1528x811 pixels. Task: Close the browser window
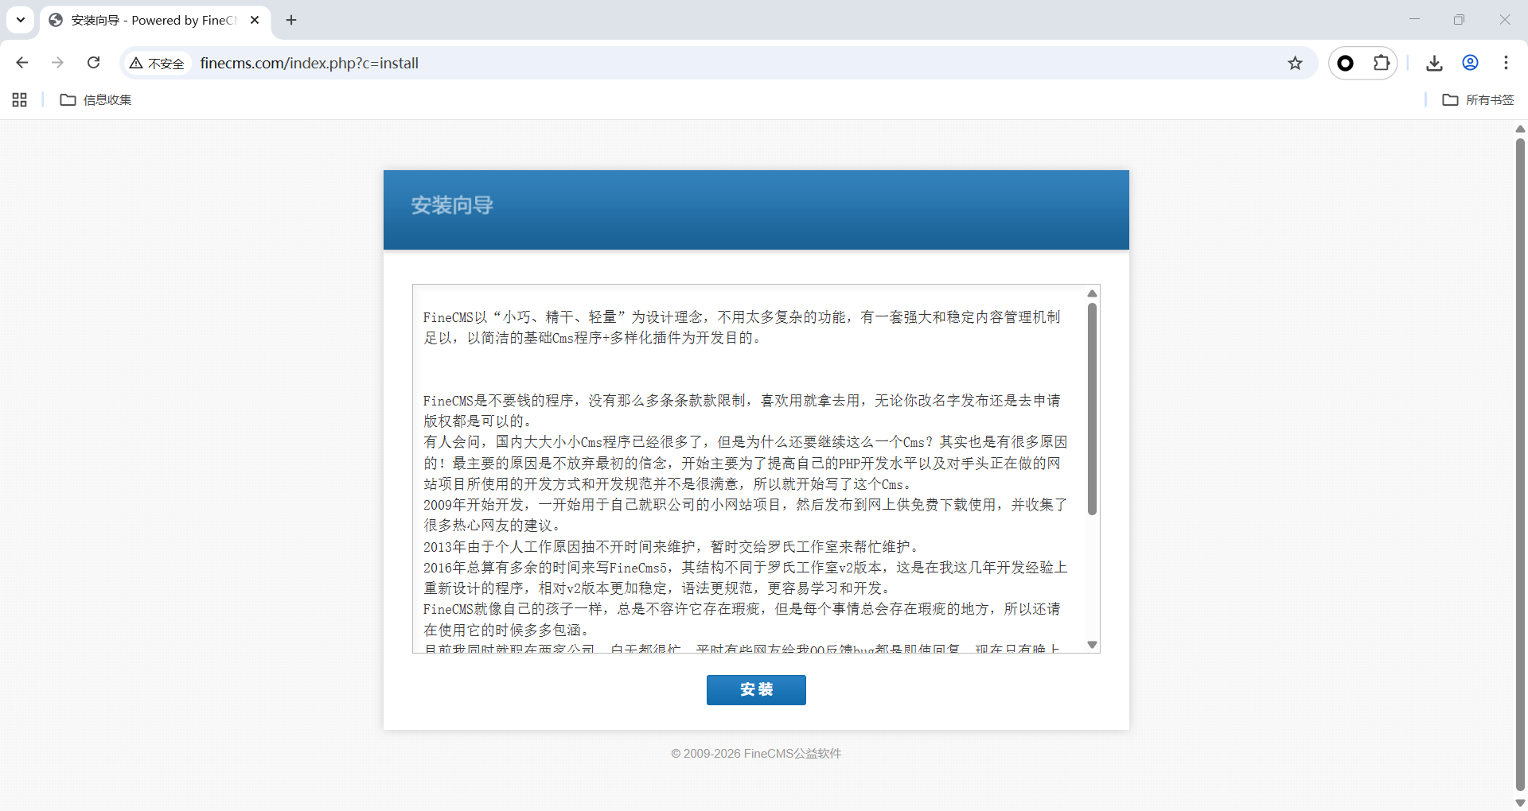(x=1504, y=20)
